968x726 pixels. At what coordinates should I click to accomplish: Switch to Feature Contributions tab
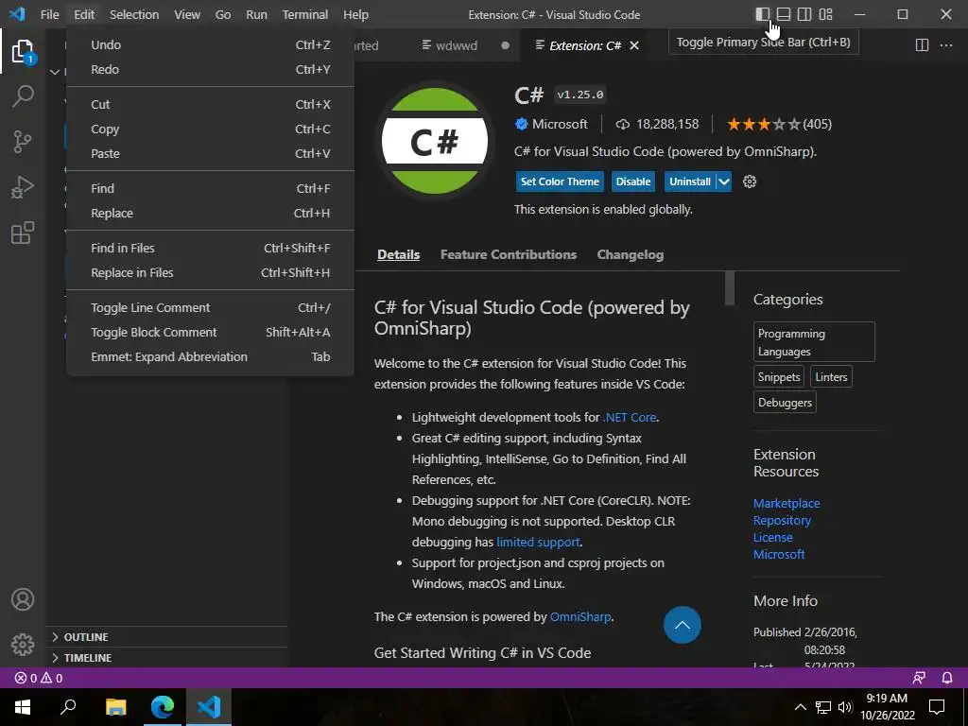click(x=508, y=254)
